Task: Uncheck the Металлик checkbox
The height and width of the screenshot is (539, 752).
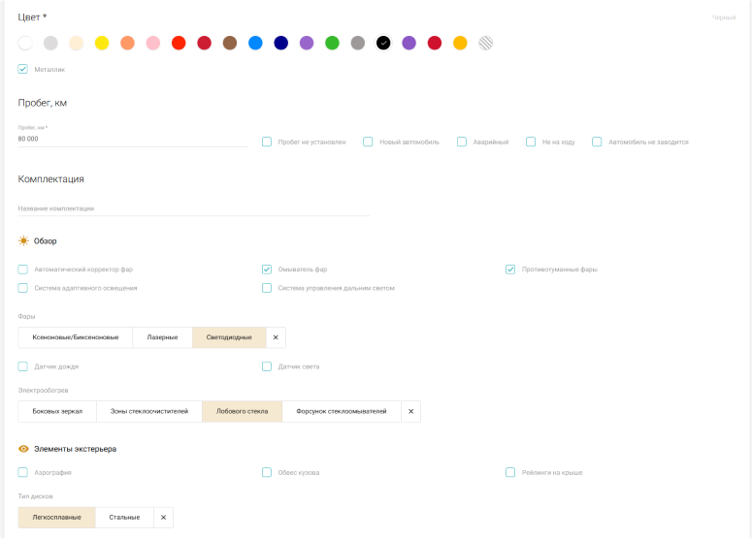Action: click(23, 69)
